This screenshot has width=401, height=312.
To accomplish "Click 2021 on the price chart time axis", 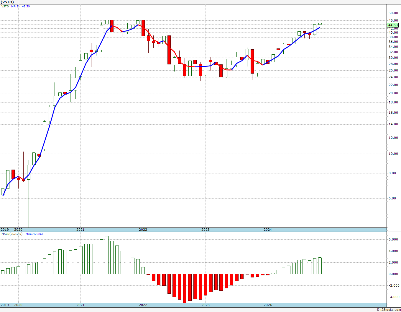I will 80,230.
